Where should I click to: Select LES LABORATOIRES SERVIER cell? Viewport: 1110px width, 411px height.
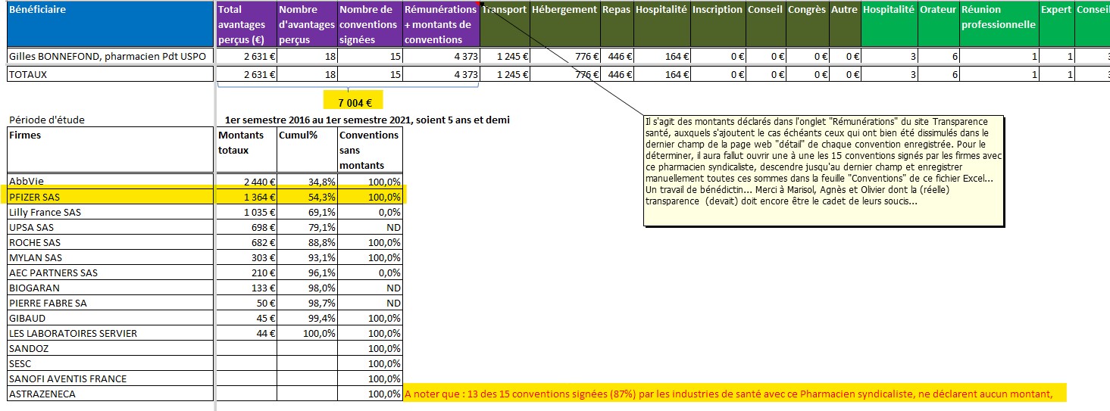click(x=111, y=333)
